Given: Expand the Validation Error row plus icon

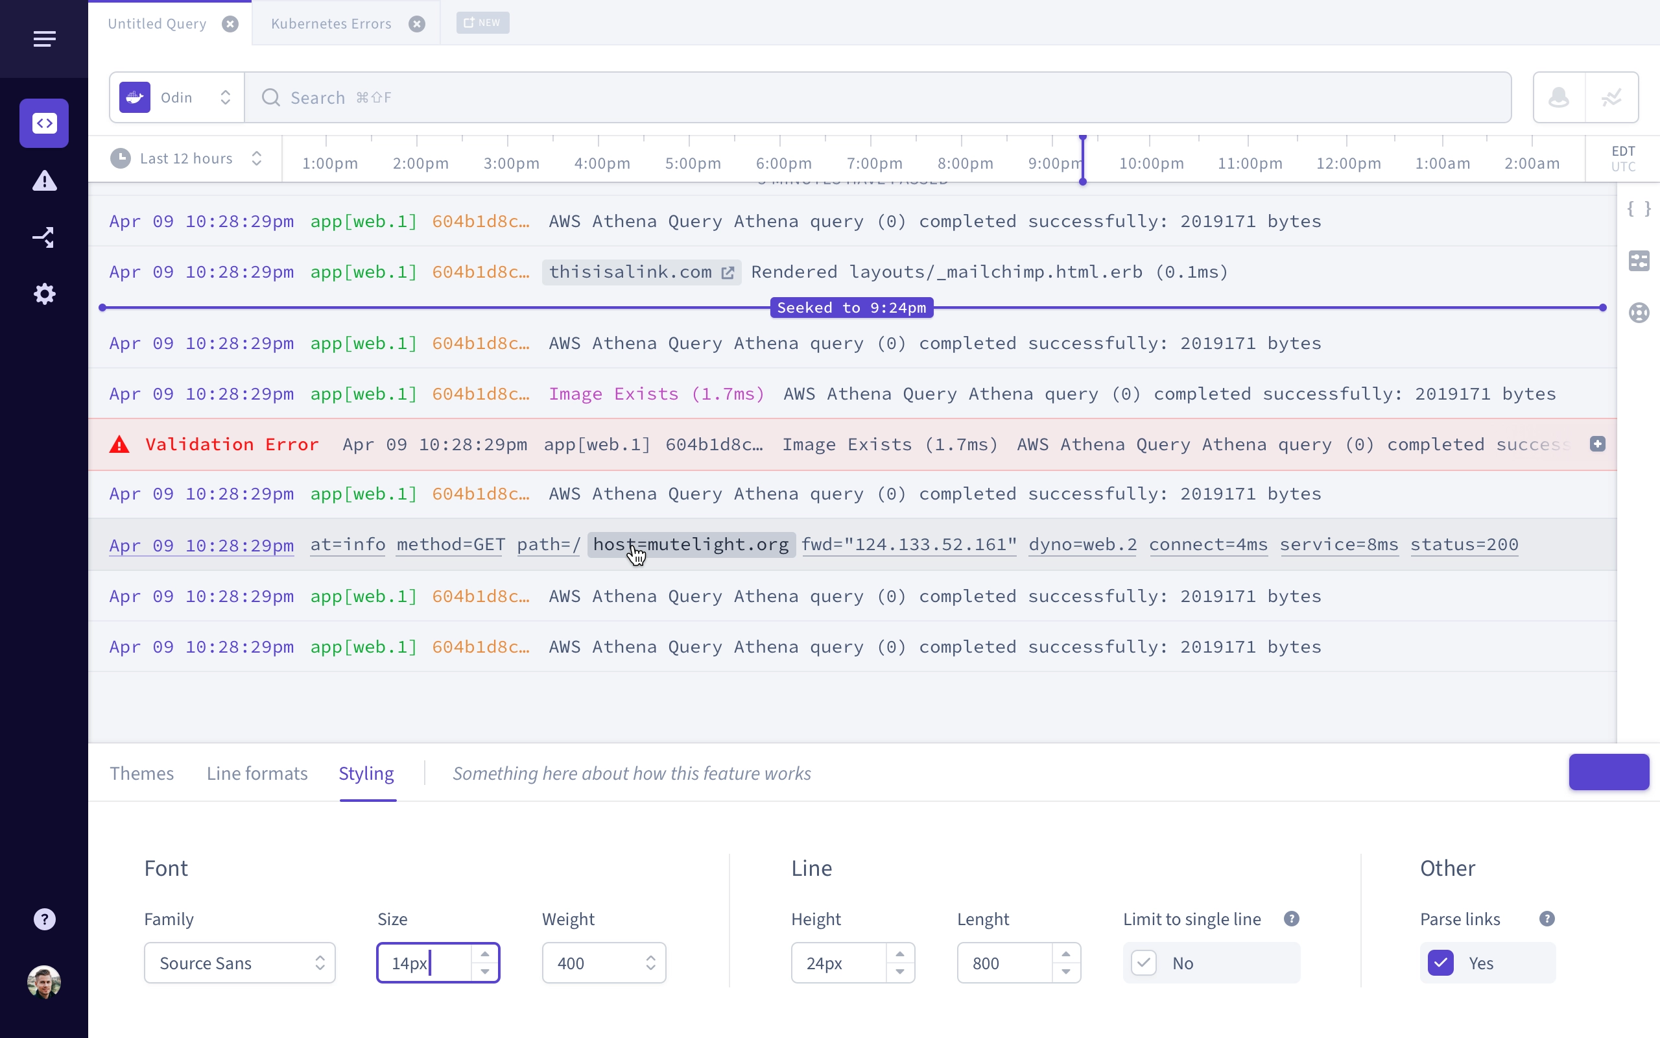Looking at the screenshot, I should tap(1598, 444).
